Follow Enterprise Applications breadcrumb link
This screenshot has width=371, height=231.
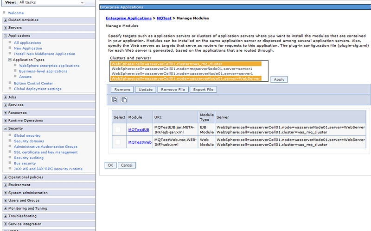click(x=128, y=18)
